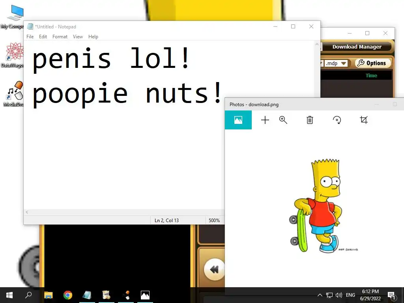Switch to Notepad taskbar icon

tap(87, 295)
